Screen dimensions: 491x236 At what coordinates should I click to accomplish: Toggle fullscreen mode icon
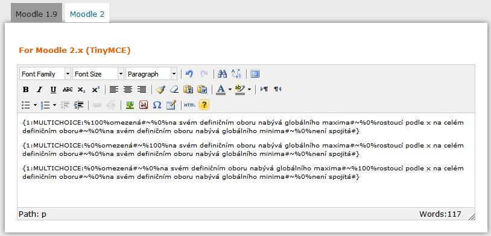[x=255, y=74]
